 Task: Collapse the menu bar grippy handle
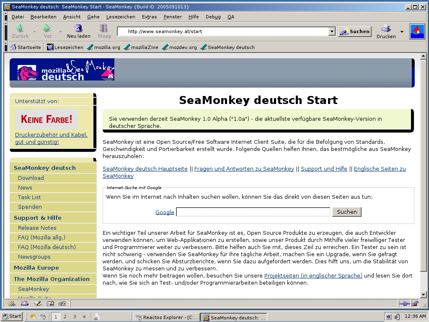point(6,17)
